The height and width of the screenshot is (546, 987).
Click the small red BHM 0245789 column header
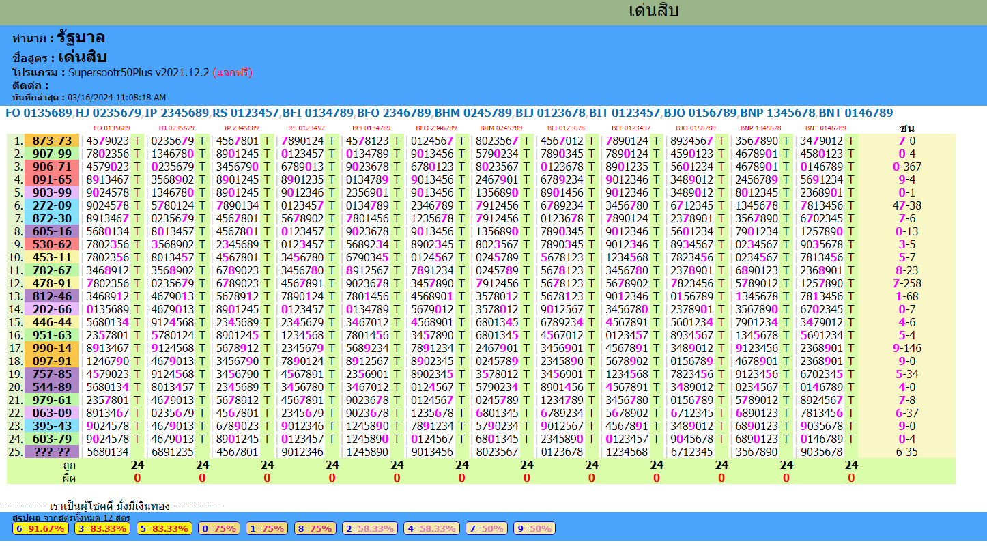pos(501,128)
